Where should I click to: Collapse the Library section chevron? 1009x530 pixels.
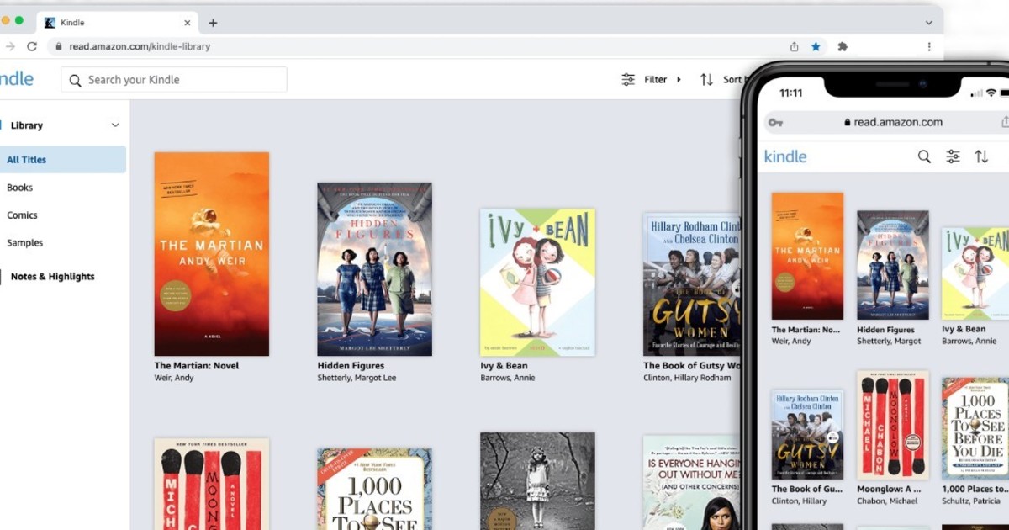[x=115, y=125]
